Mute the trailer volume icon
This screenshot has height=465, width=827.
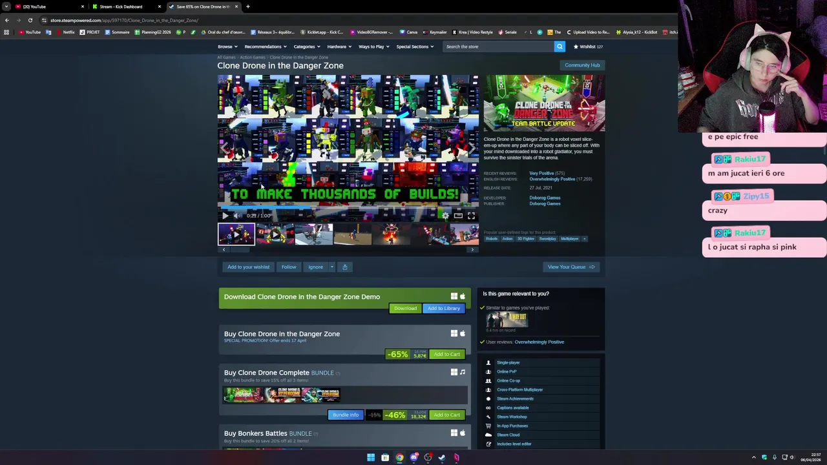(237, 216)
